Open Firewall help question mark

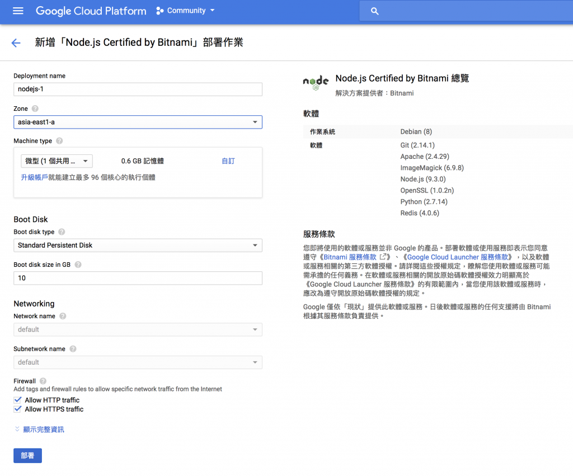coord(43,381)
